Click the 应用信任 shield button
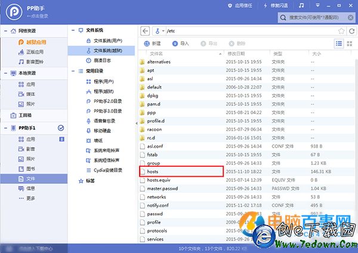The width and height of the screenshot is (358, 253). (240, 6)
